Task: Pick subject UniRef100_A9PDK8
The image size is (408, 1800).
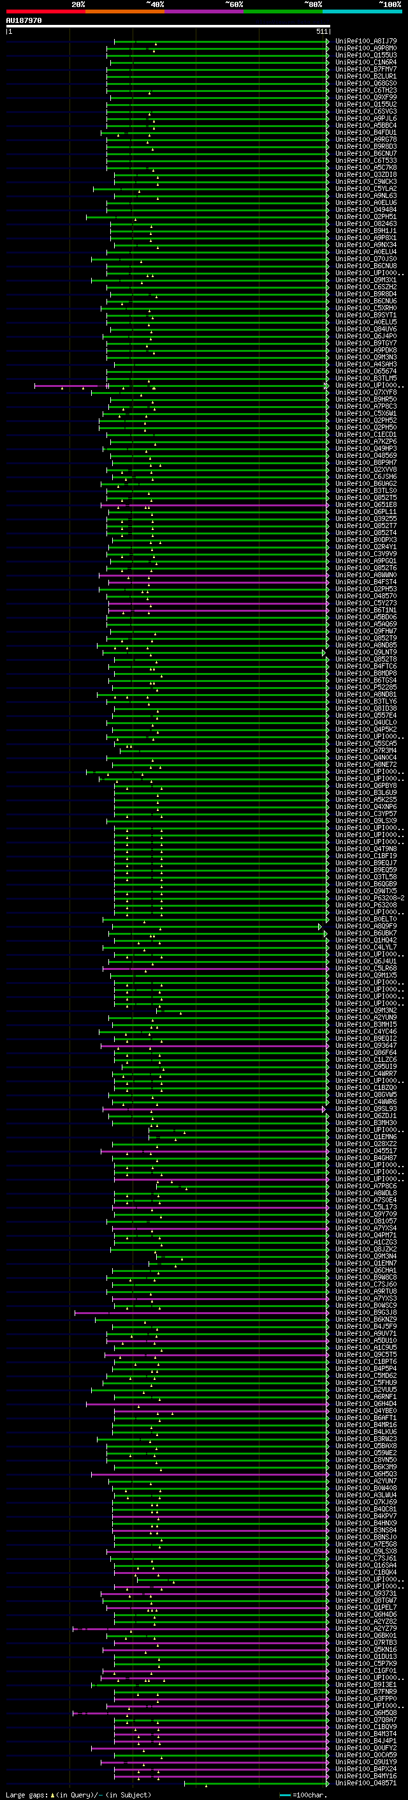Action: point(366,350)
